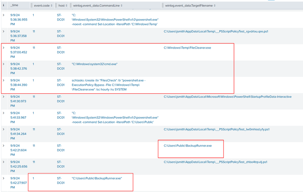This screenshot has width=303, height=192.
Task: Click the info 'i' column header icon
Action: tap(3, 5)
